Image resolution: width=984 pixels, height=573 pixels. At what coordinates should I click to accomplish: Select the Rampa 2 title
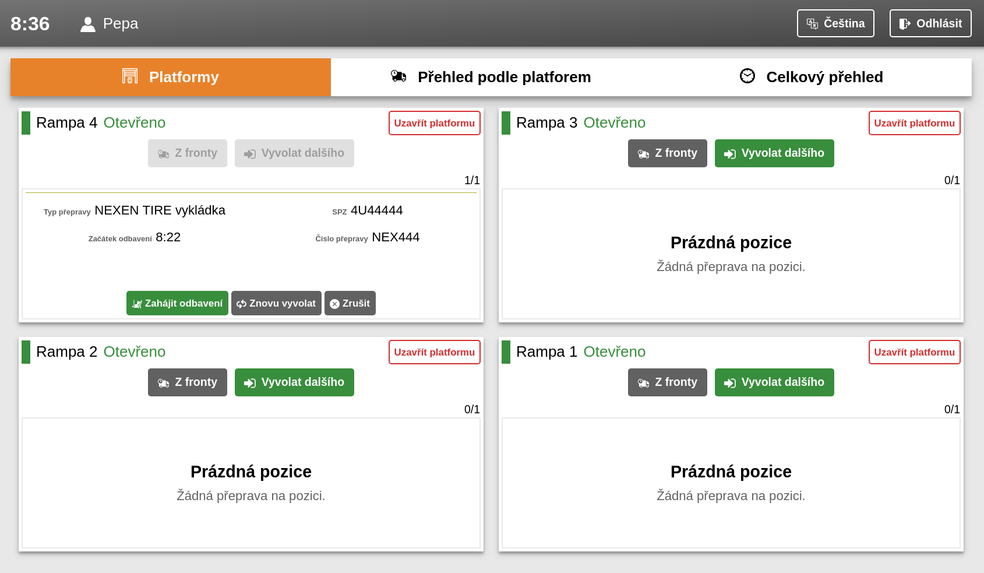pos(66,351)
